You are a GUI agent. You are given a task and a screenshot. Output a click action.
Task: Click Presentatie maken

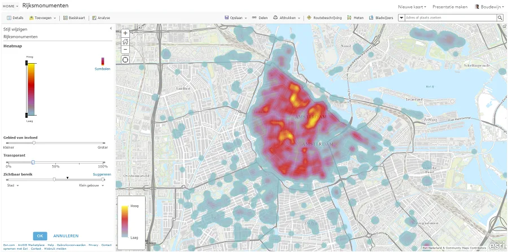450,6
